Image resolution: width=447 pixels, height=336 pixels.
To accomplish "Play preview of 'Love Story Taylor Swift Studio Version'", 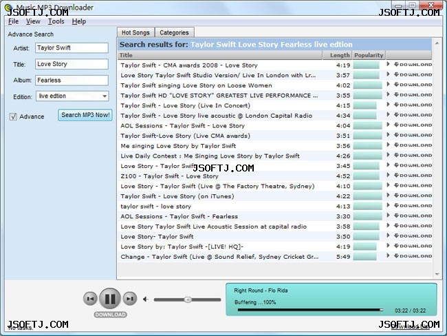I will click(388, 74).
